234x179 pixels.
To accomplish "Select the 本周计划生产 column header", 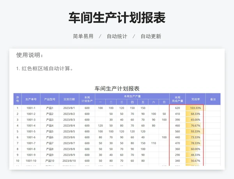I will (87, 99).
